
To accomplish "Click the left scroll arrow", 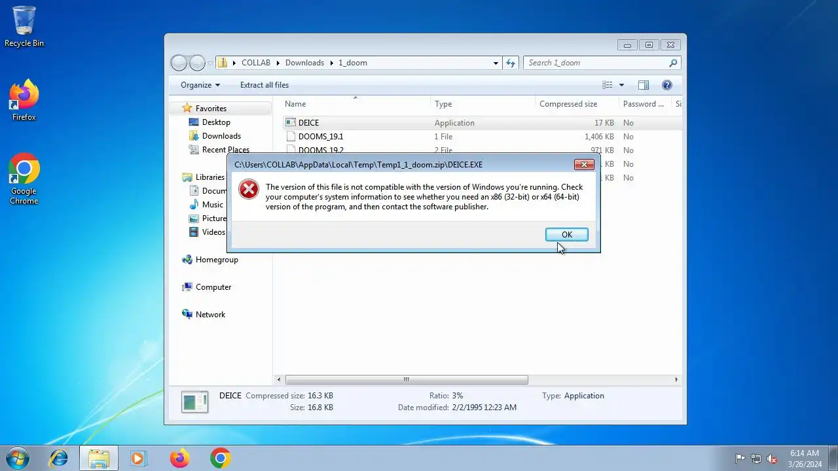I will click(279, 379).
